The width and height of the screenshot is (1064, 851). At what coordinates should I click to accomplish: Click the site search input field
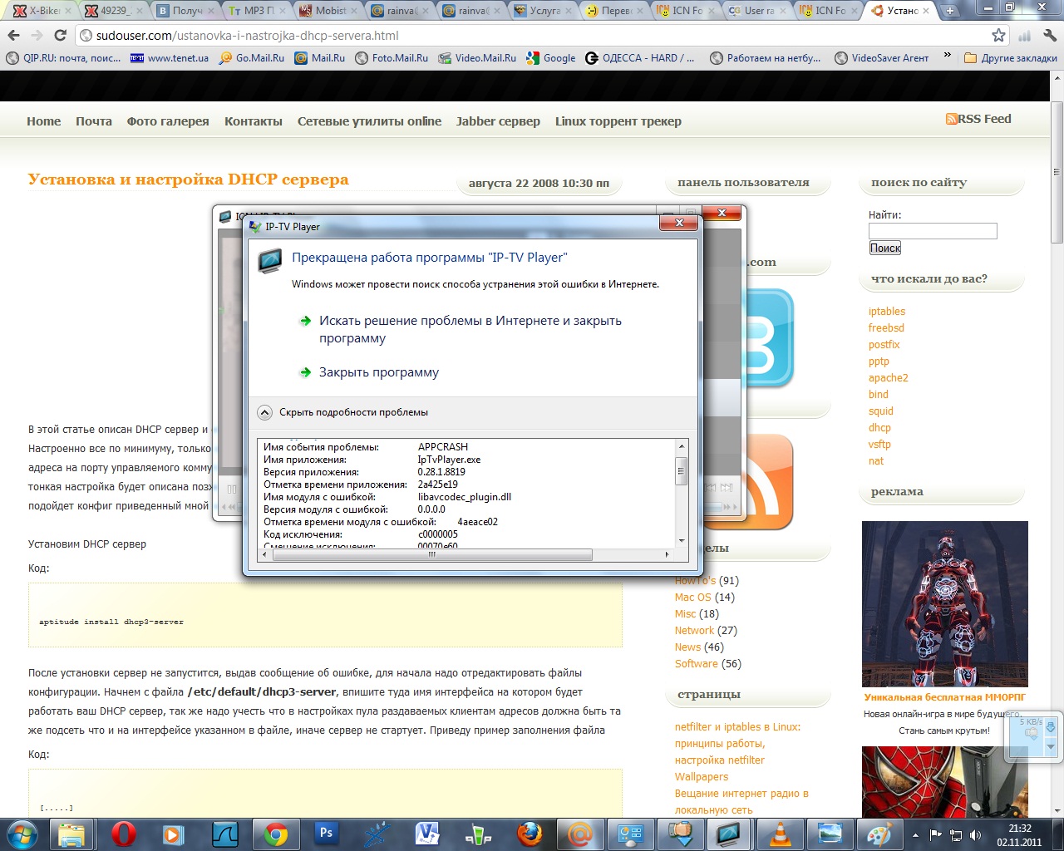tap(933, 231)
